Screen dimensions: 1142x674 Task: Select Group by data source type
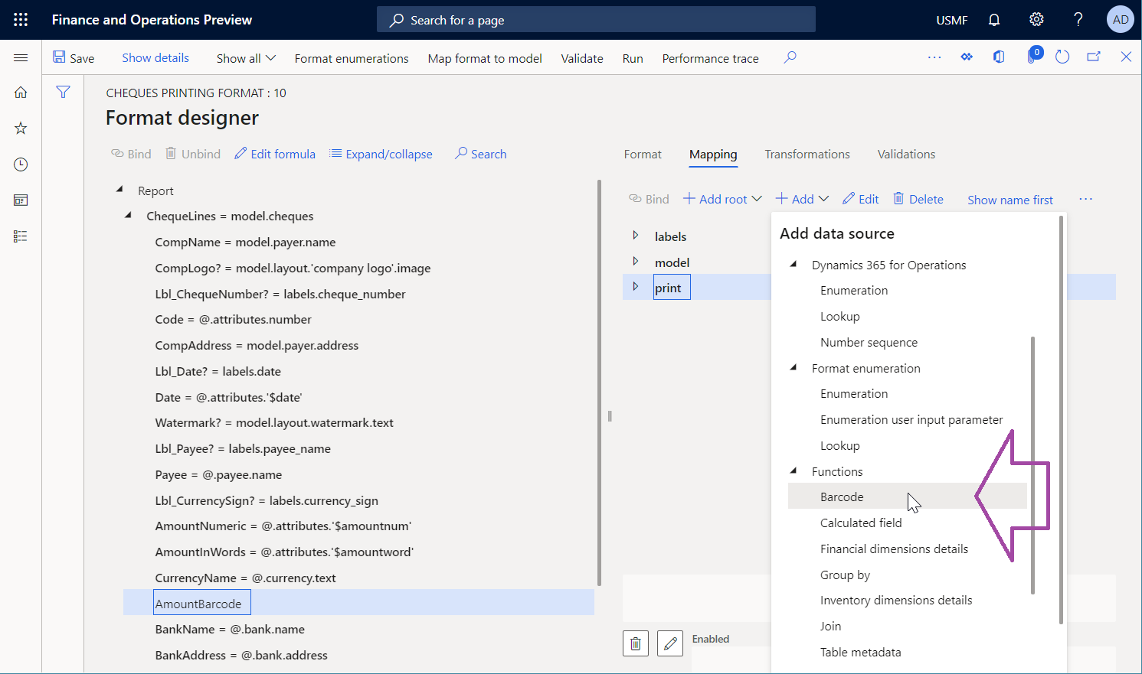click(845, 575)
